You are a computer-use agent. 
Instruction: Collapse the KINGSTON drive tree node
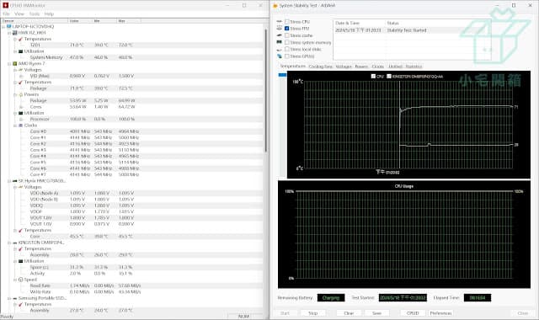click(x=9, y=243)
